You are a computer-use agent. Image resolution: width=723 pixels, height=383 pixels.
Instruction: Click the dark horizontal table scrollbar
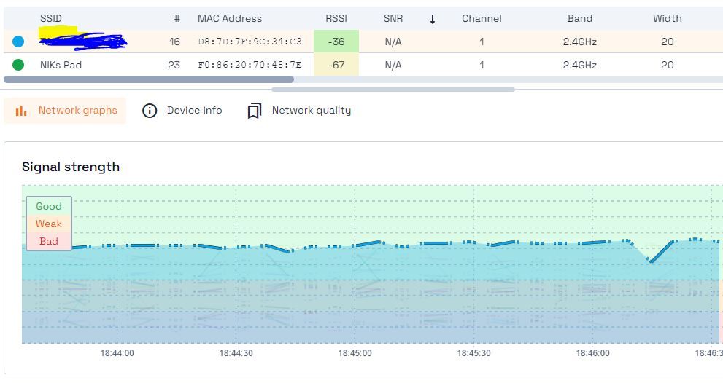149,79
